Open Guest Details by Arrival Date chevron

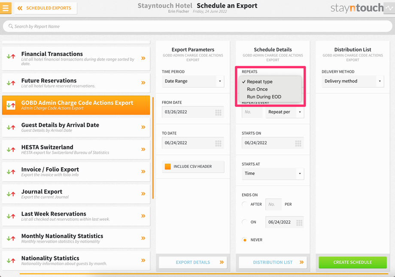coord(143,127)
